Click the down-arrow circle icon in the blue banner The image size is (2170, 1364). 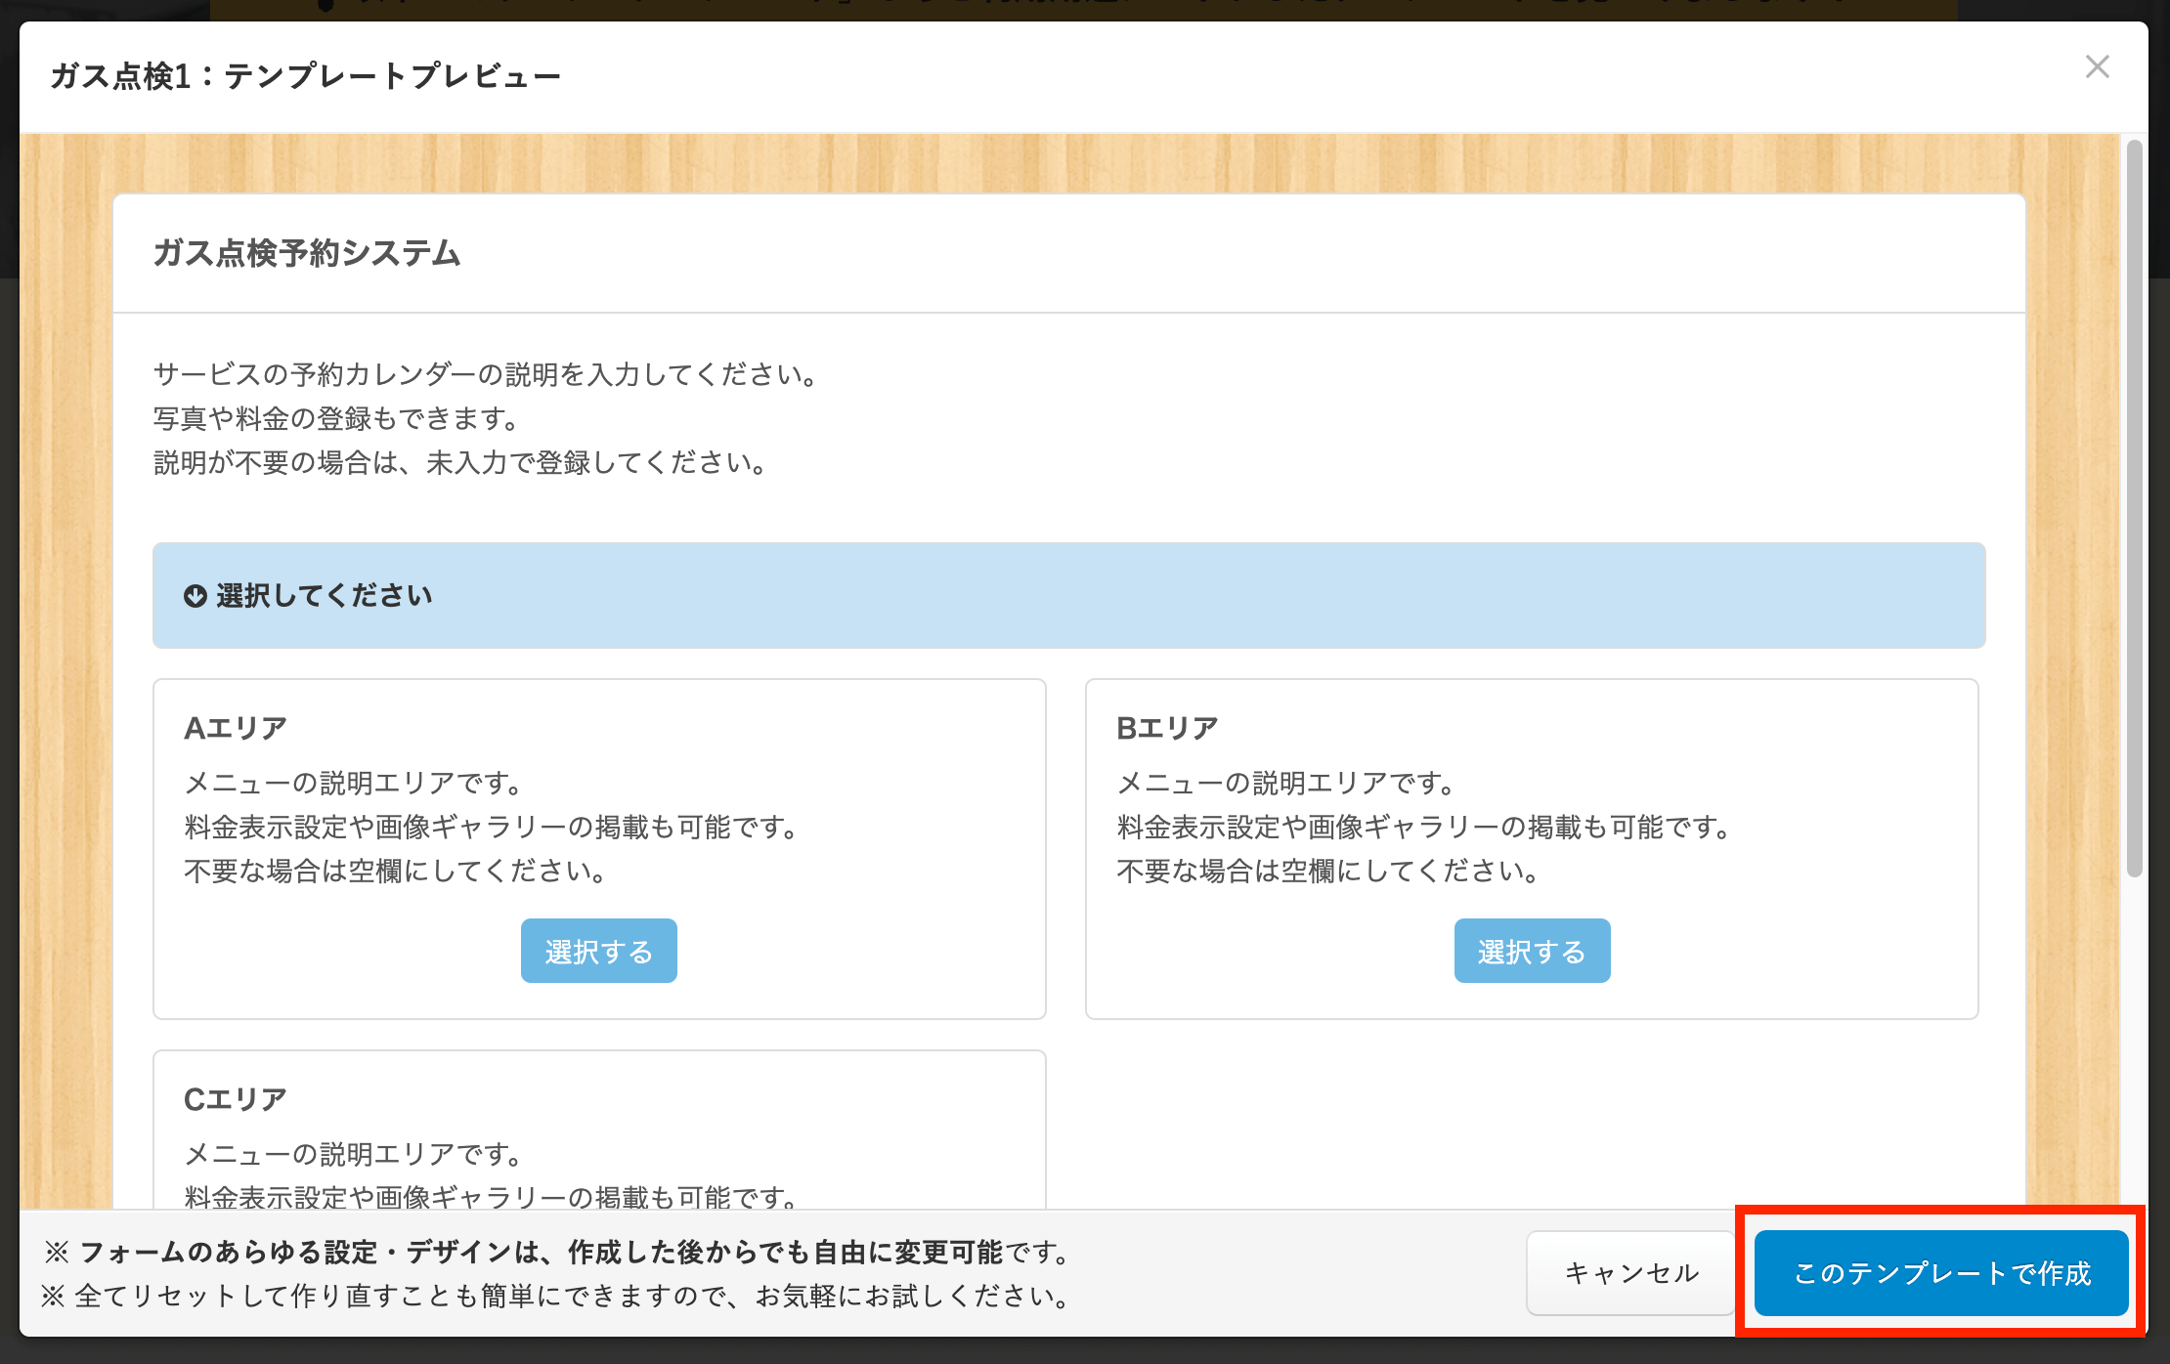click(195, 596)
